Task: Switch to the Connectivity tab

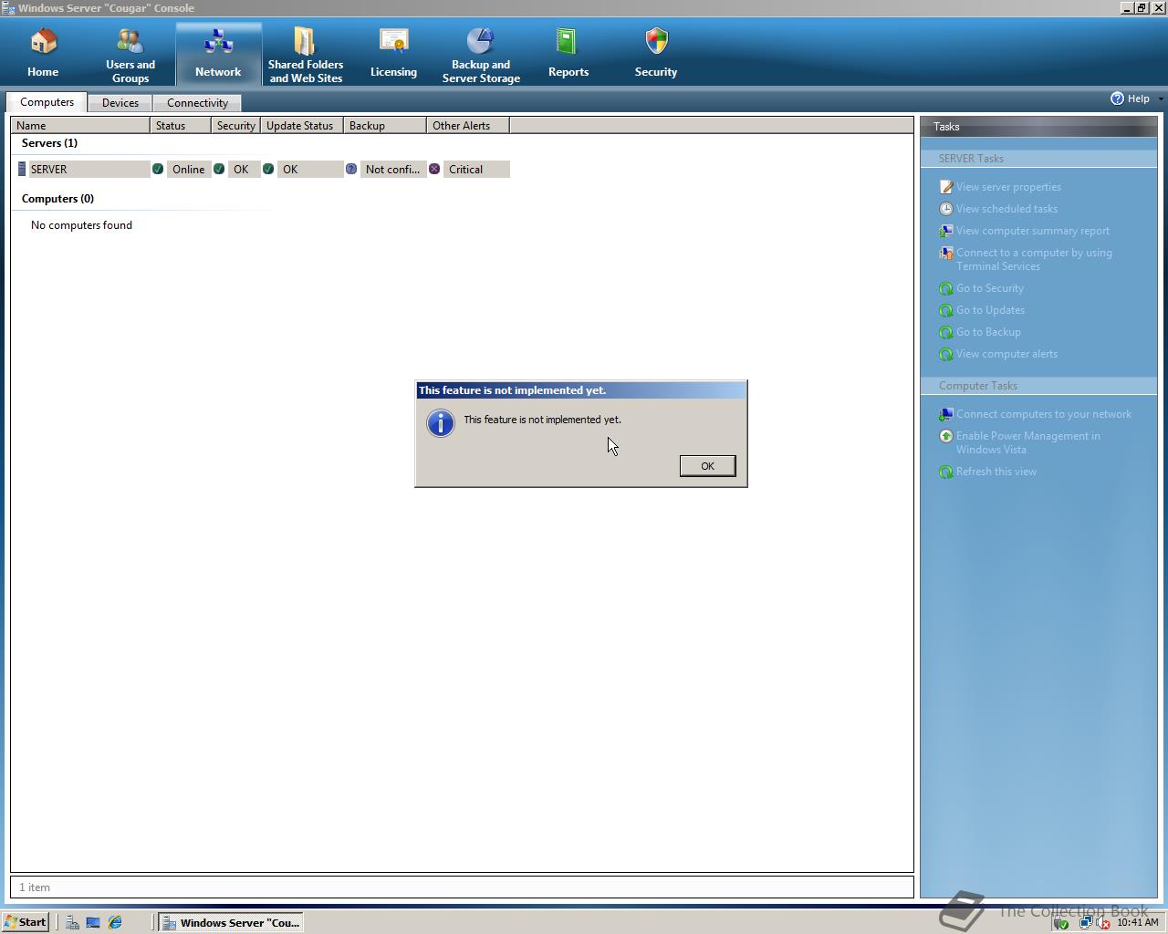Action: click(x=197, y=103)
